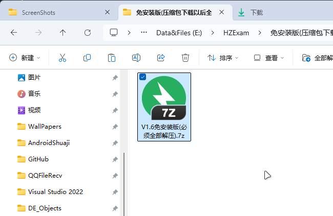Navigate to HZExam breadcrumb

click(x=236, y=33)
